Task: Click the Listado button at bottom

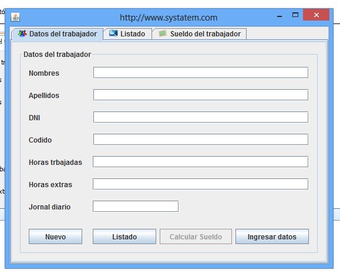Action: [x=124, y=236]
